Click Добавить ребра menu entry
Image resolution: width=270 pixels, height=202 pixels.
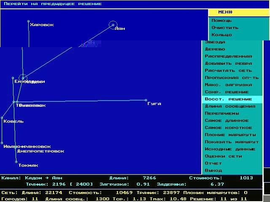click(x=228, y=64)
